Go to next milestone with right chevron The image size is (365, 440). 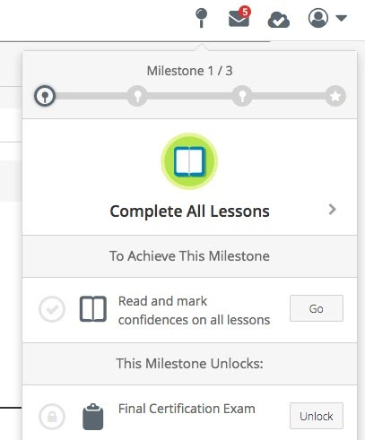click(332, 210)
